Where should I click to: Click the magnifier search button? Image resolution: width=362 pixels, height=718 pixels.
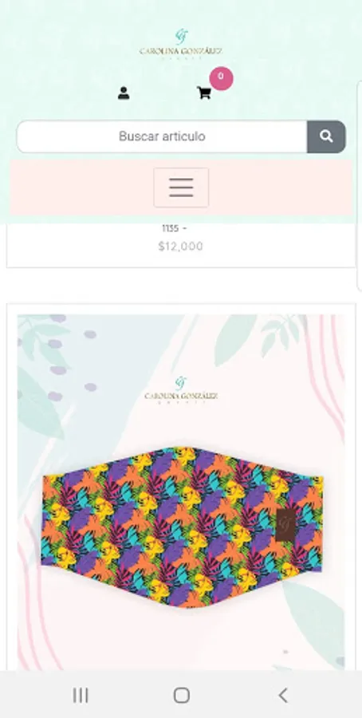tap(326, 136)
